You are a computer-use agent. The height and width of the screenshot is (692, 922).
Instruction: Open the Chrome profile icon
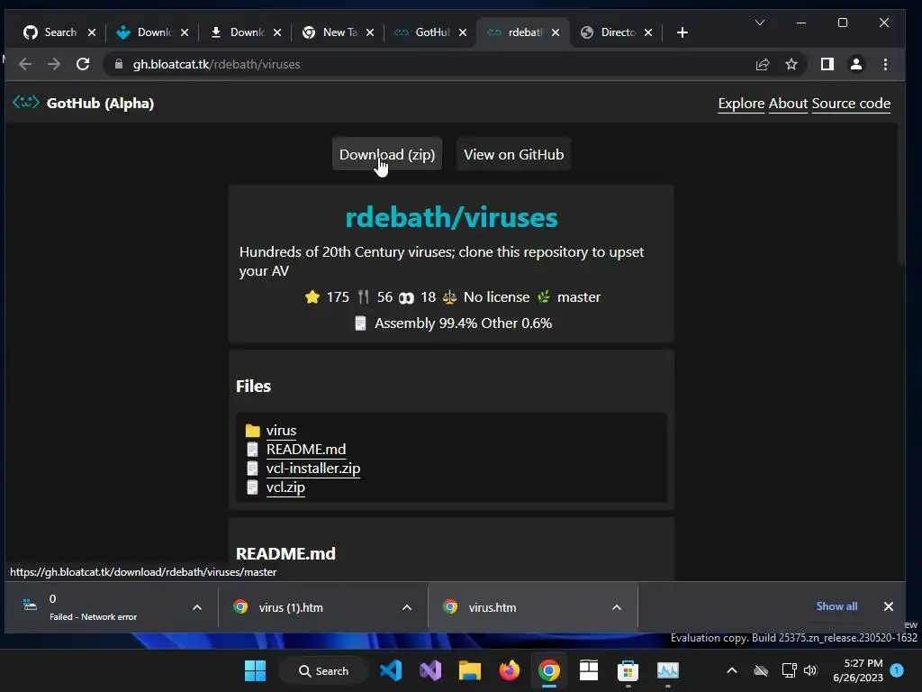(x=856, y=64)
